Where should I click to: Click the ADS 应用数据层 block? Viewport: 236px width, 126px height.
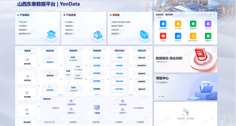click(73, 58)
